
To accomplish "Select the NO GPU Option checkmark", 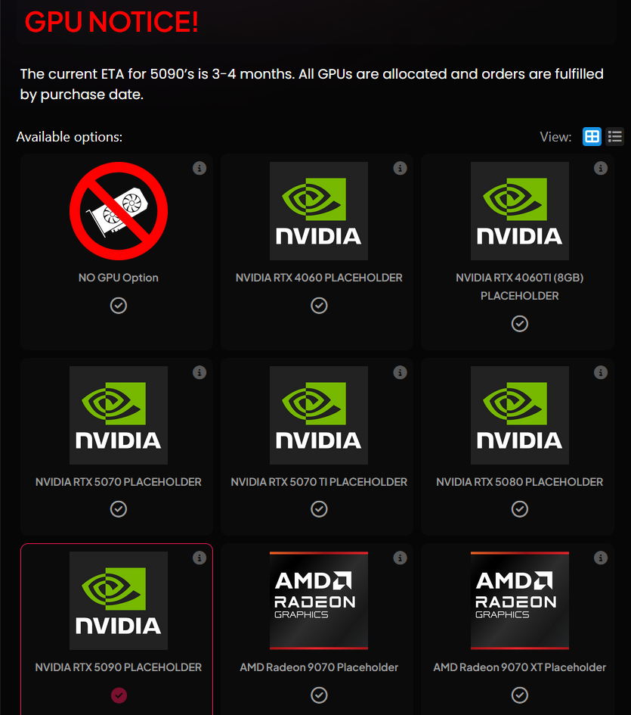I will 119,305.
